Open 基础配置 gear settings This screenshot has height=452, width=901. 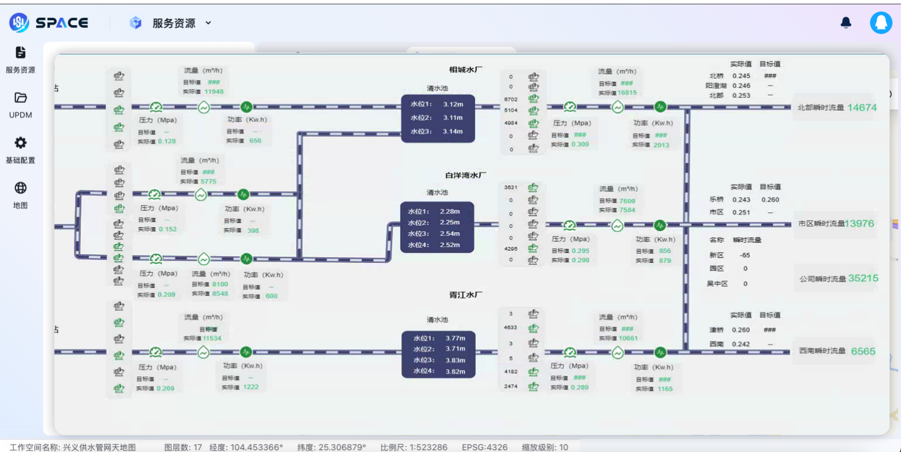click(x=20, y=150)
